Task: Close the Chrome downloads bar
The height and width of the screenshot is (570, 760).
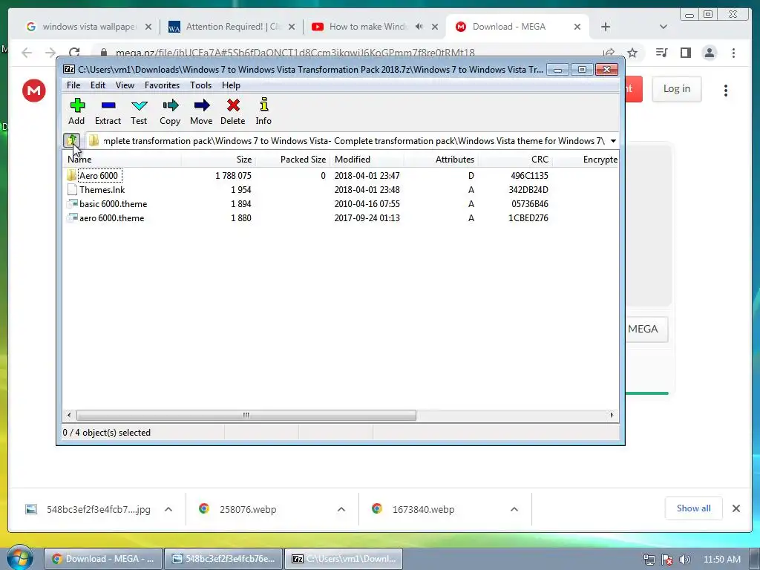Action: click(x=736, y=508)
